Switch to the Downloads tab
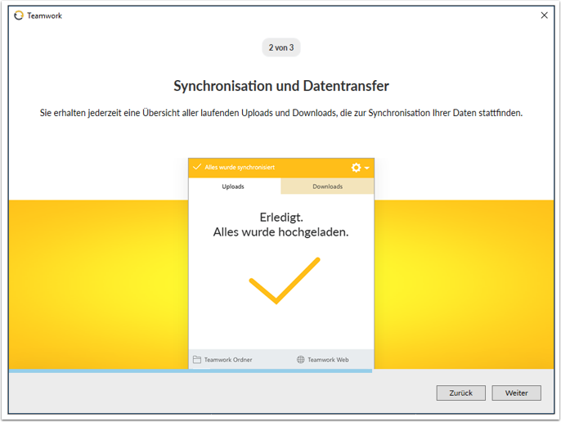Screen dimensions: 561x422 point(327,186)
